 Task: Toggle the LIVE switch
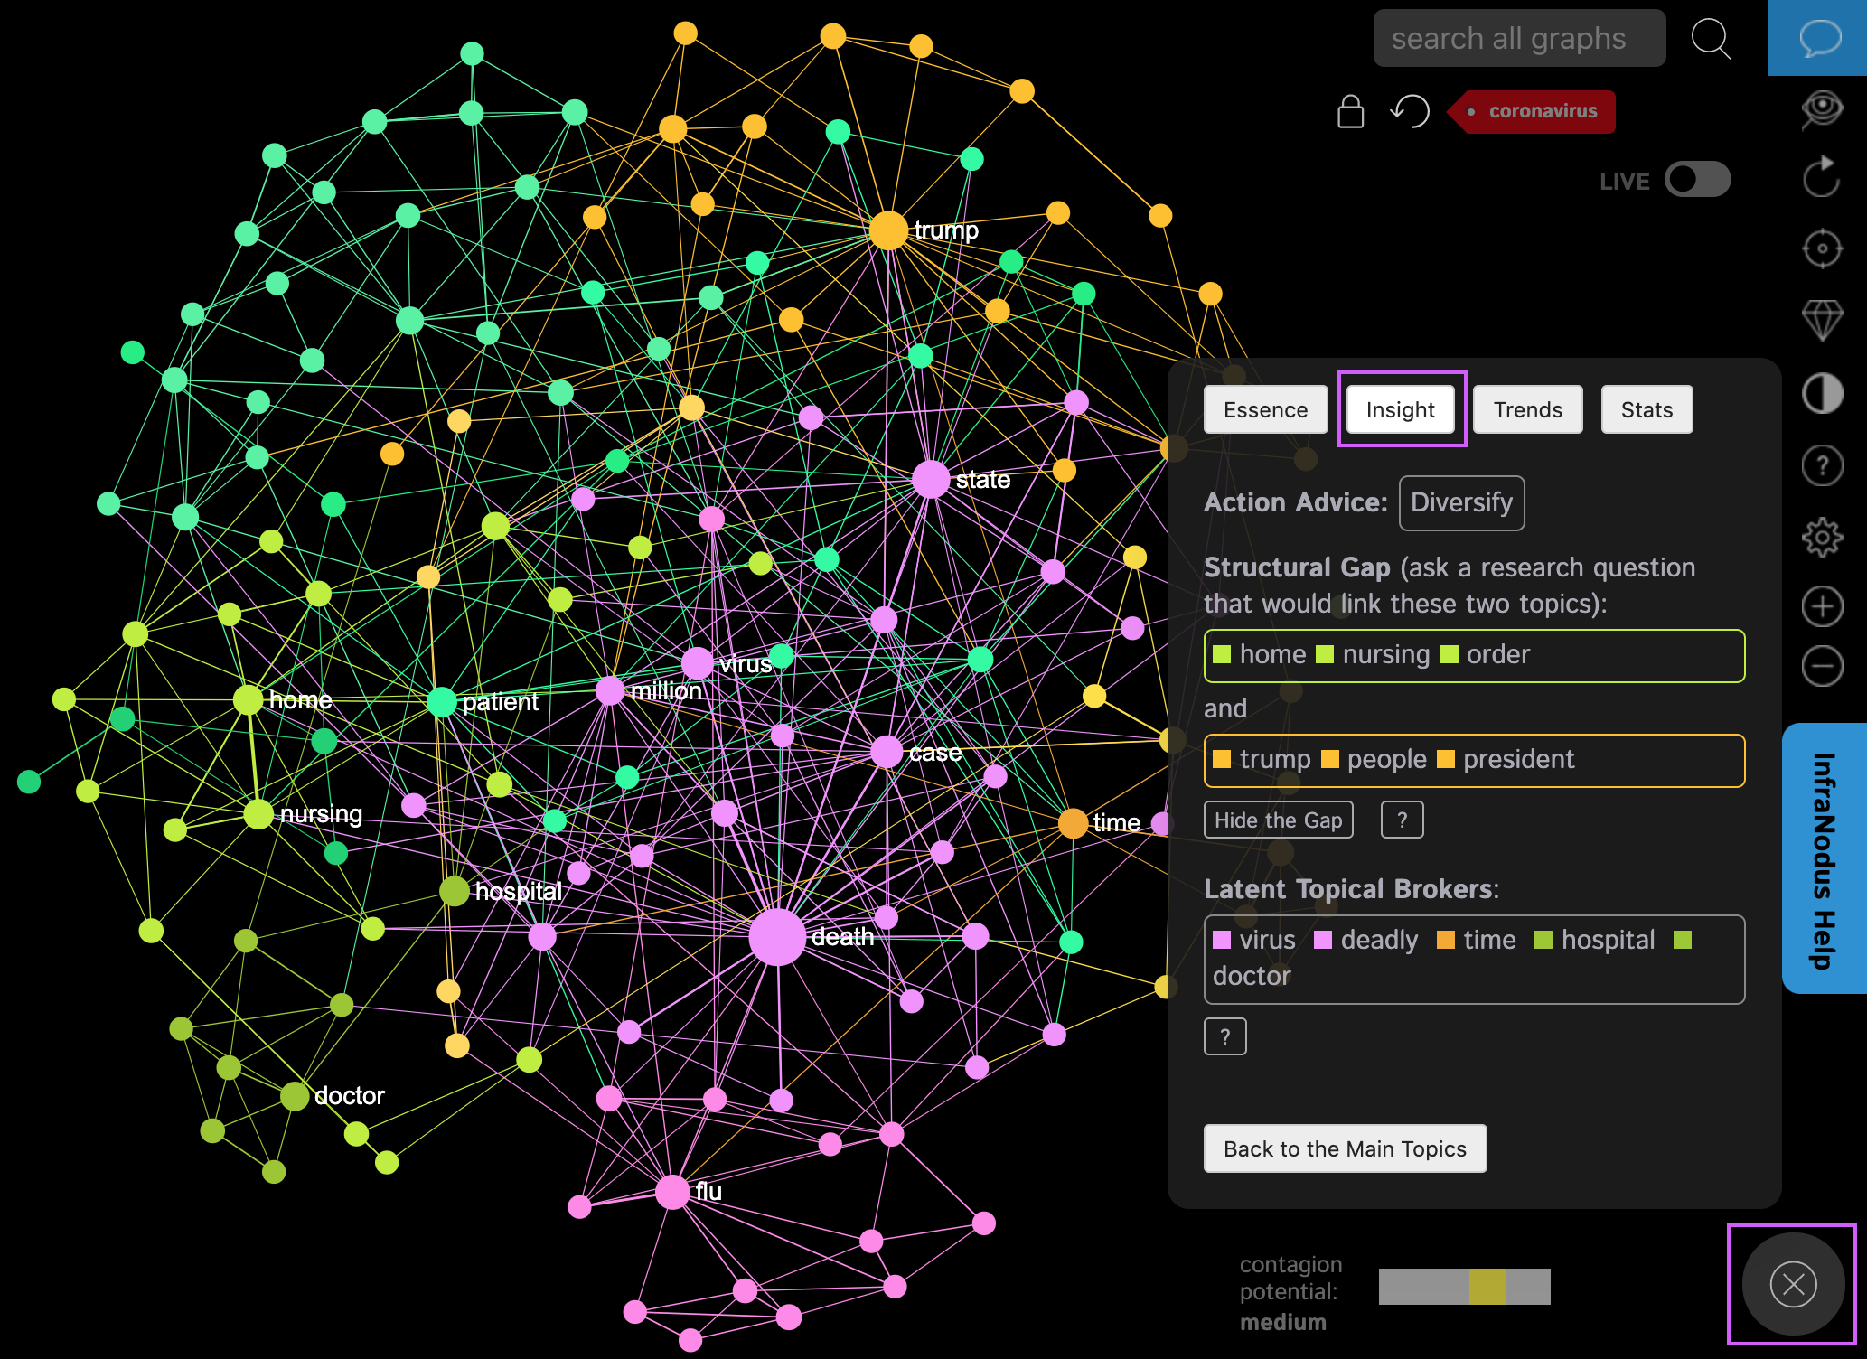tap(1698, 180)
